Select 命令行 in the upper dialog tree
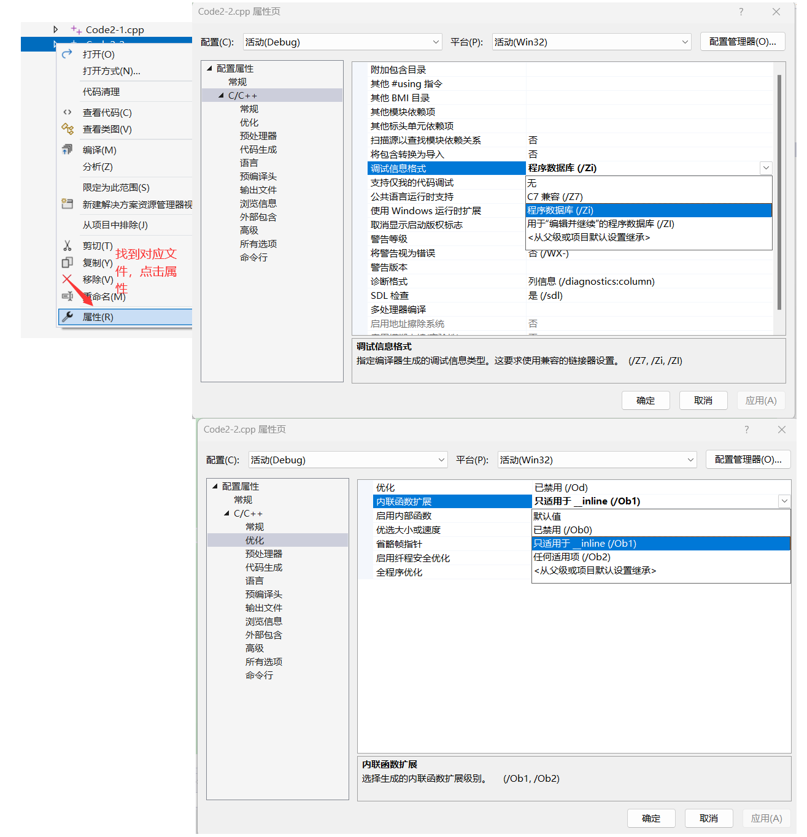This screenshot has height=837, width=807. (253, 257)
